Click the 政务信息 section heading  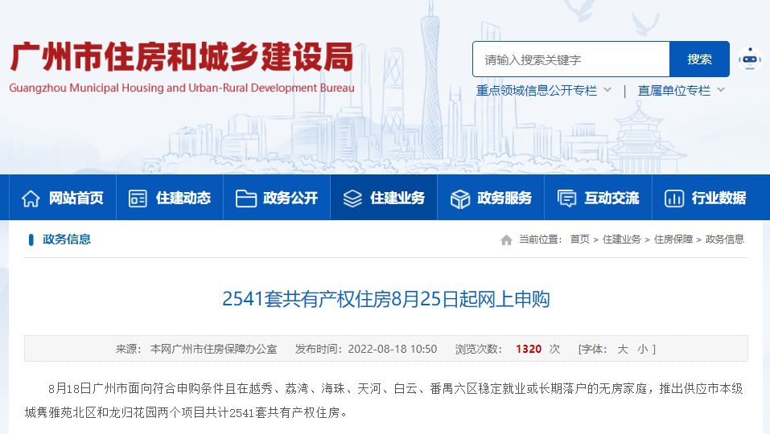(67, 240)
